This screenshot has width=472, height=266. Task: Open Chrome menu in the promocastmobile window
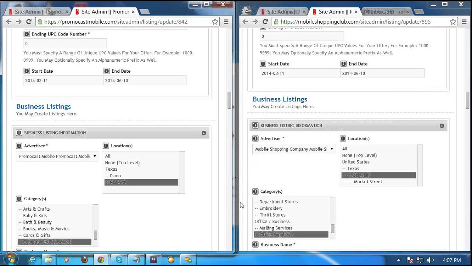pos(226,22)
